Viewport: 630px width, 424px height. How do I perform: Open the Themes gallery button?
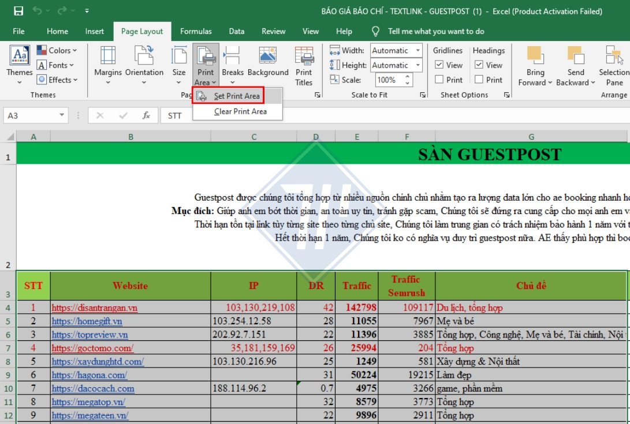19,64
